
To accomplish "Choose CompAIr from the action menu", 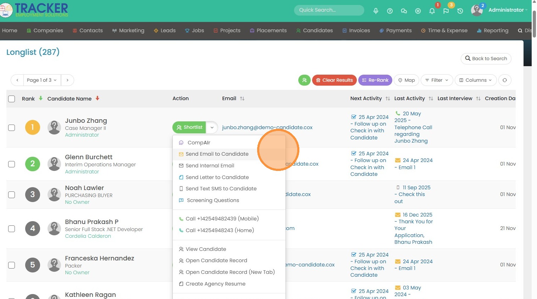I will [229, 143].
